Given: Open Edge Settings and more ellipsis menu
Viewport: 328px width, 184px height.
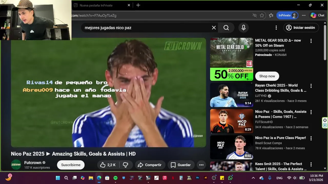Looking at the screenshot, I should pyautogui.click(x=304, y=15).
